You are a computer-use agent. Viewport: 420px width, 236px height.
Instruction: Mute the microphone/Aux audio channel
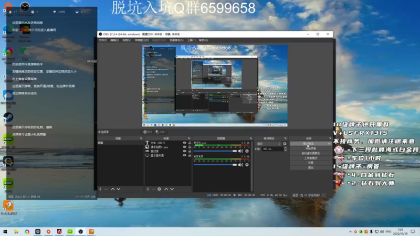(x=240, y=151)
